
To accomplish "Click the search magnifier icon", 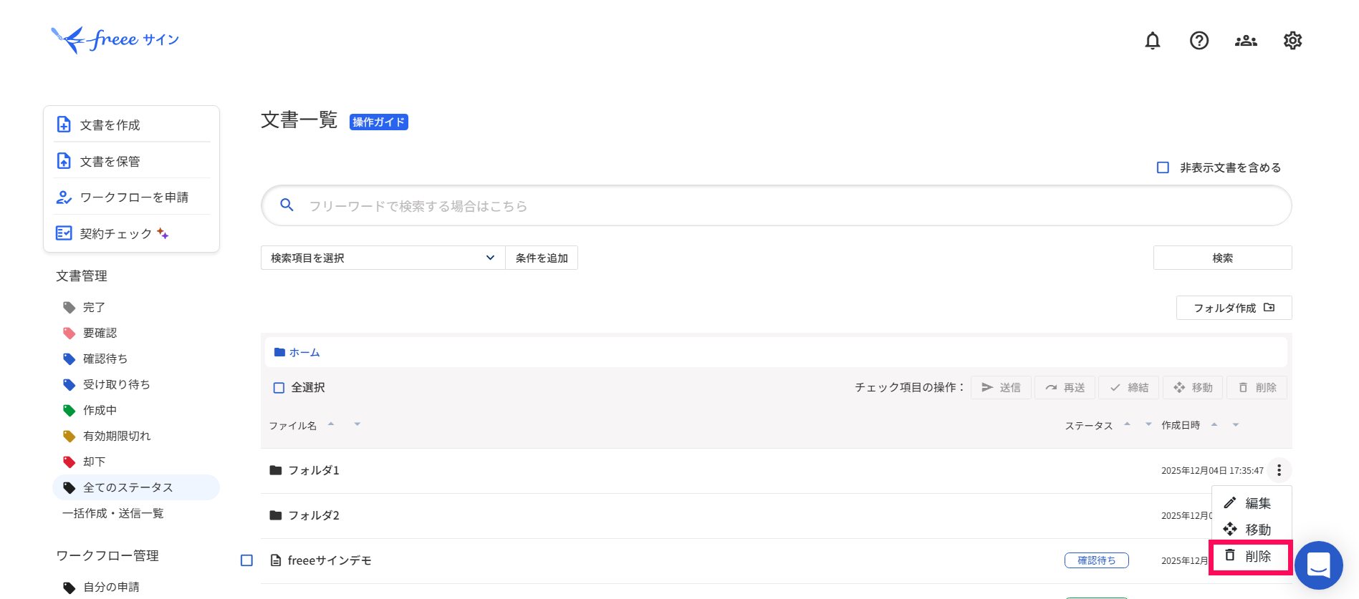I will 287,205.
